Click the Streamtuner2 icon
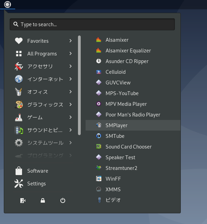The width and height of the screenshot is (207, 224). [99, 168]
